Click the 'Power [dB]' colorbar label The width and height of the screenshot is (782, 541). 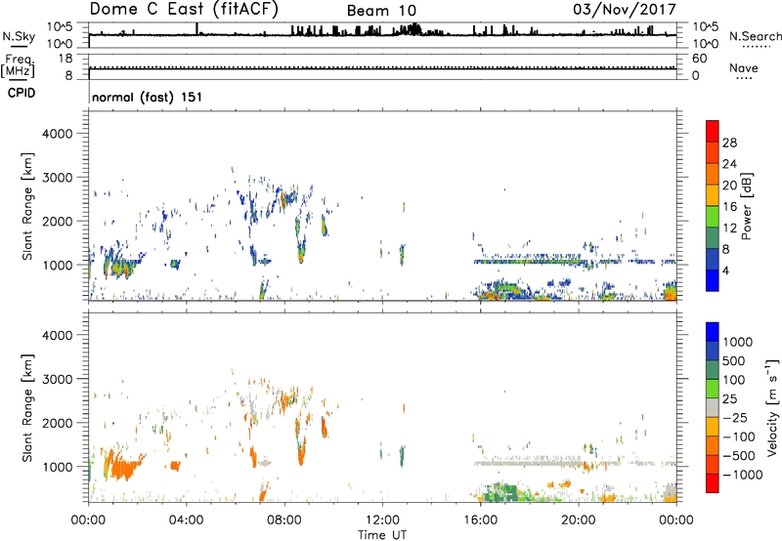coord(747,206)
